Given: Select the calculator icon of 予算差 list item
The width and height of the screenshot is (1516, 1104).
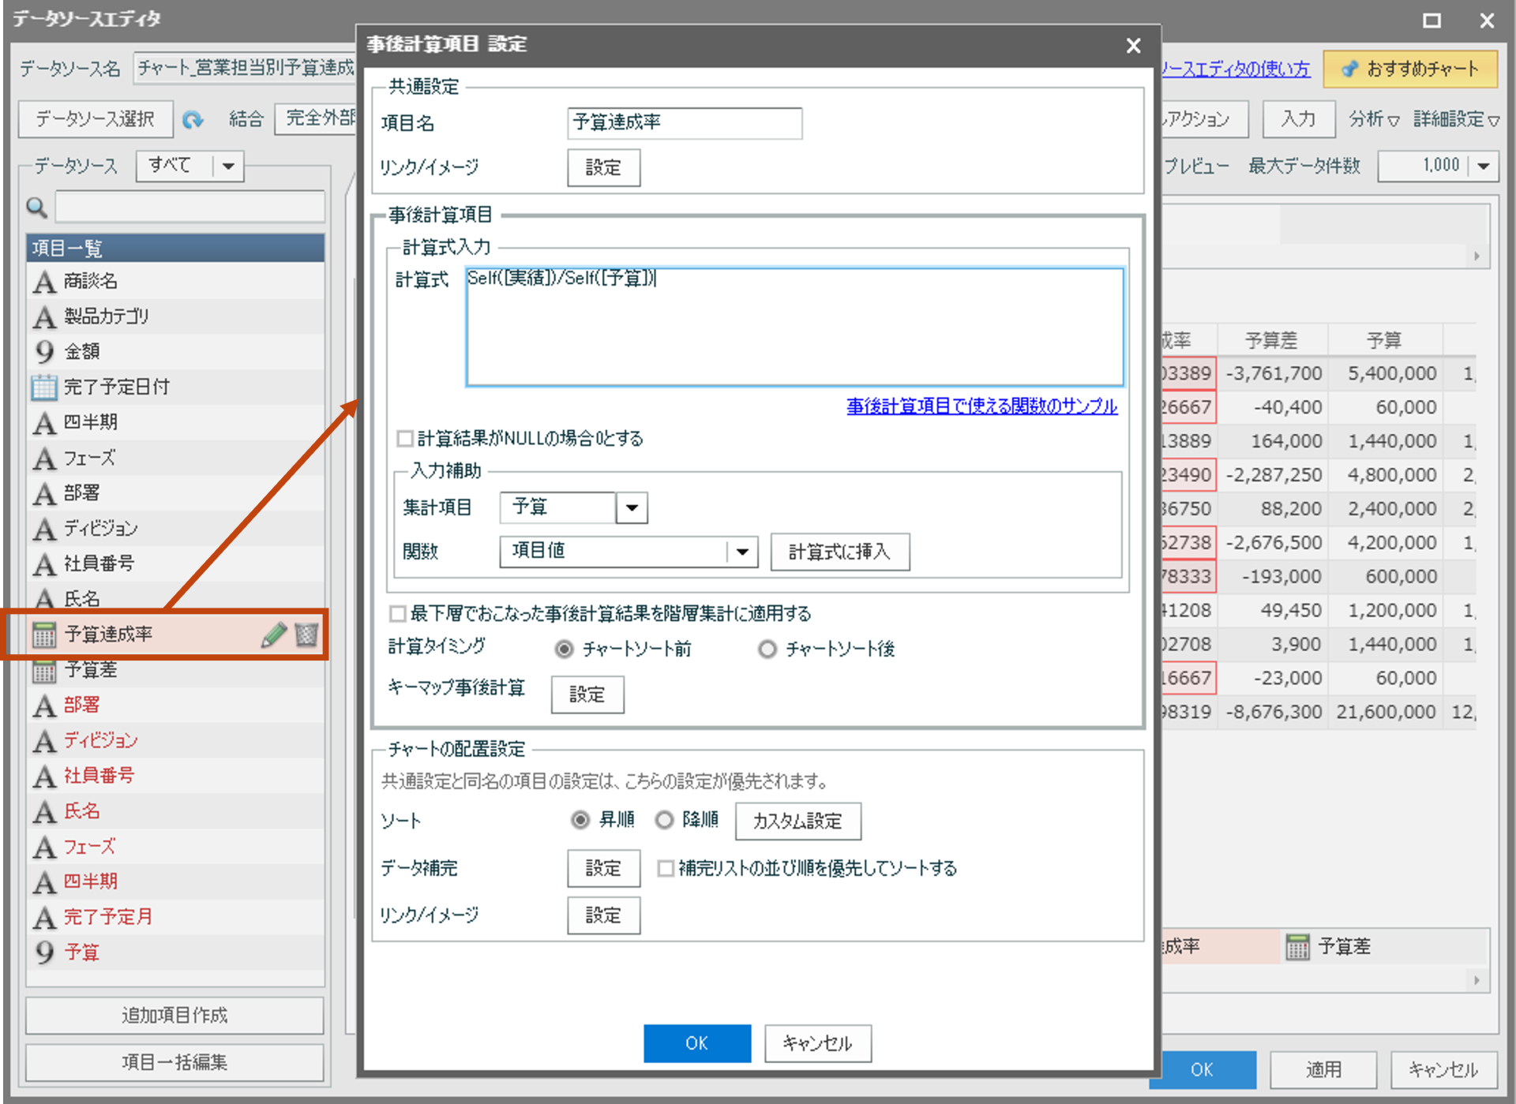Looking at the screenshot, I should pyautogui.click(x=44, y=671).
